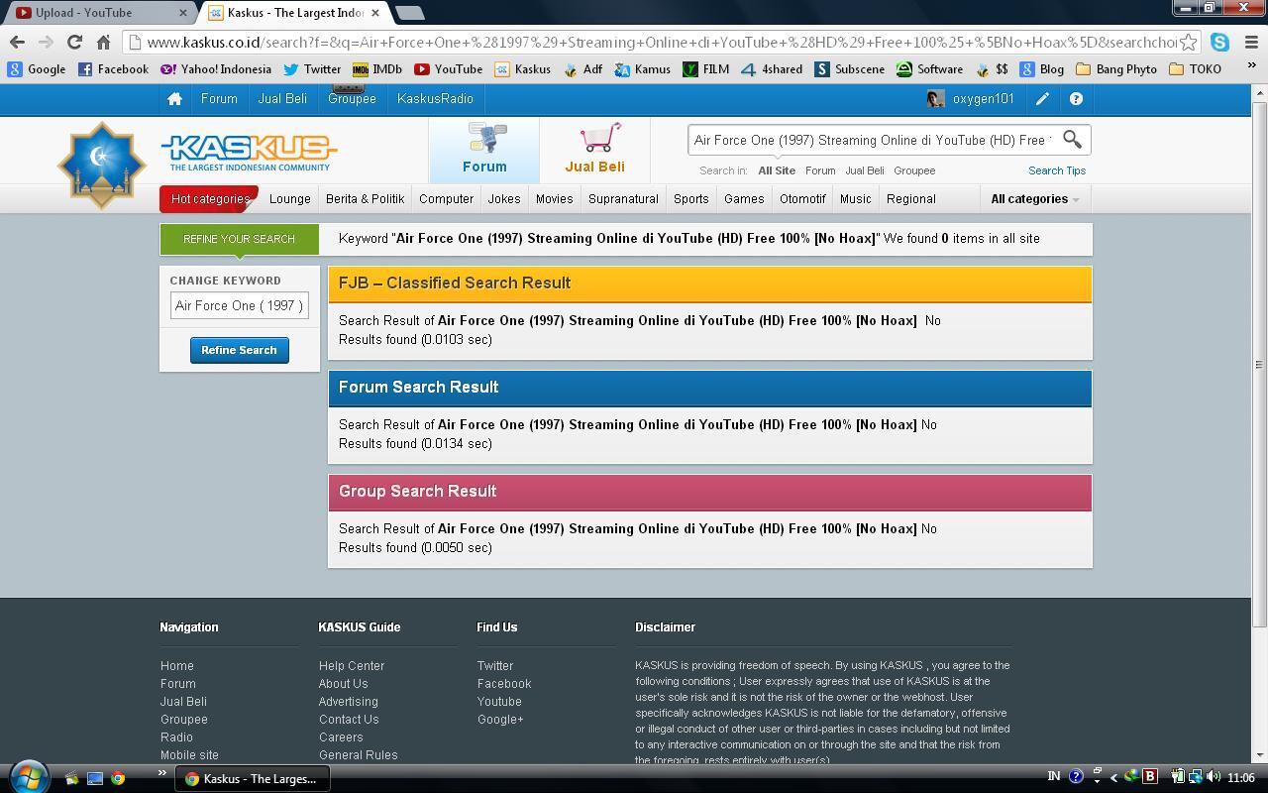Viewport: 1268px width, 793px height.
Task: Open Advertising footer link
Action: 348,701
